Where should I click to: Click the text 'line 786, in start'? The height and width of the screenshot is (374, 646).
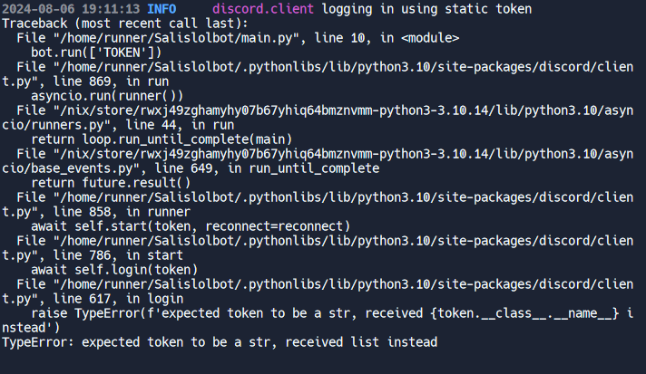[118, 255]
